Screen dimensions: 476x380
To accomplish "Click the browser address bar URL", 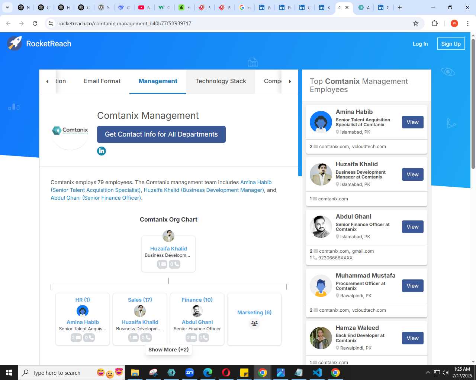I will (125, 23).
